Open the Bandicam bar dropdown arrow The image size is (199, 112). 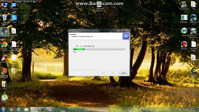31,2
